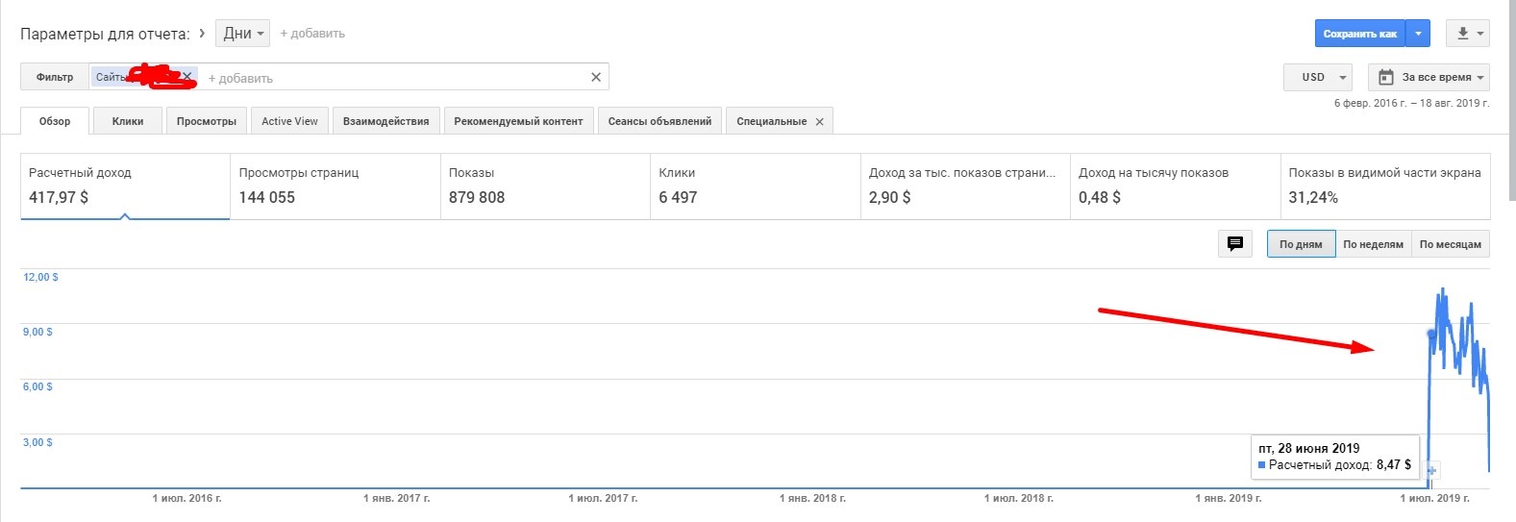Clear all filters with the X icon
Image resolution: width=1516 pixels, height=522 pixels.
coord(596,77)
